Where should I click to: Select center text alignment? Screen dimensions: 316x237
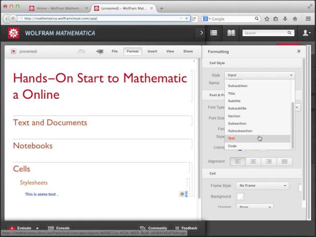(253, 161)
